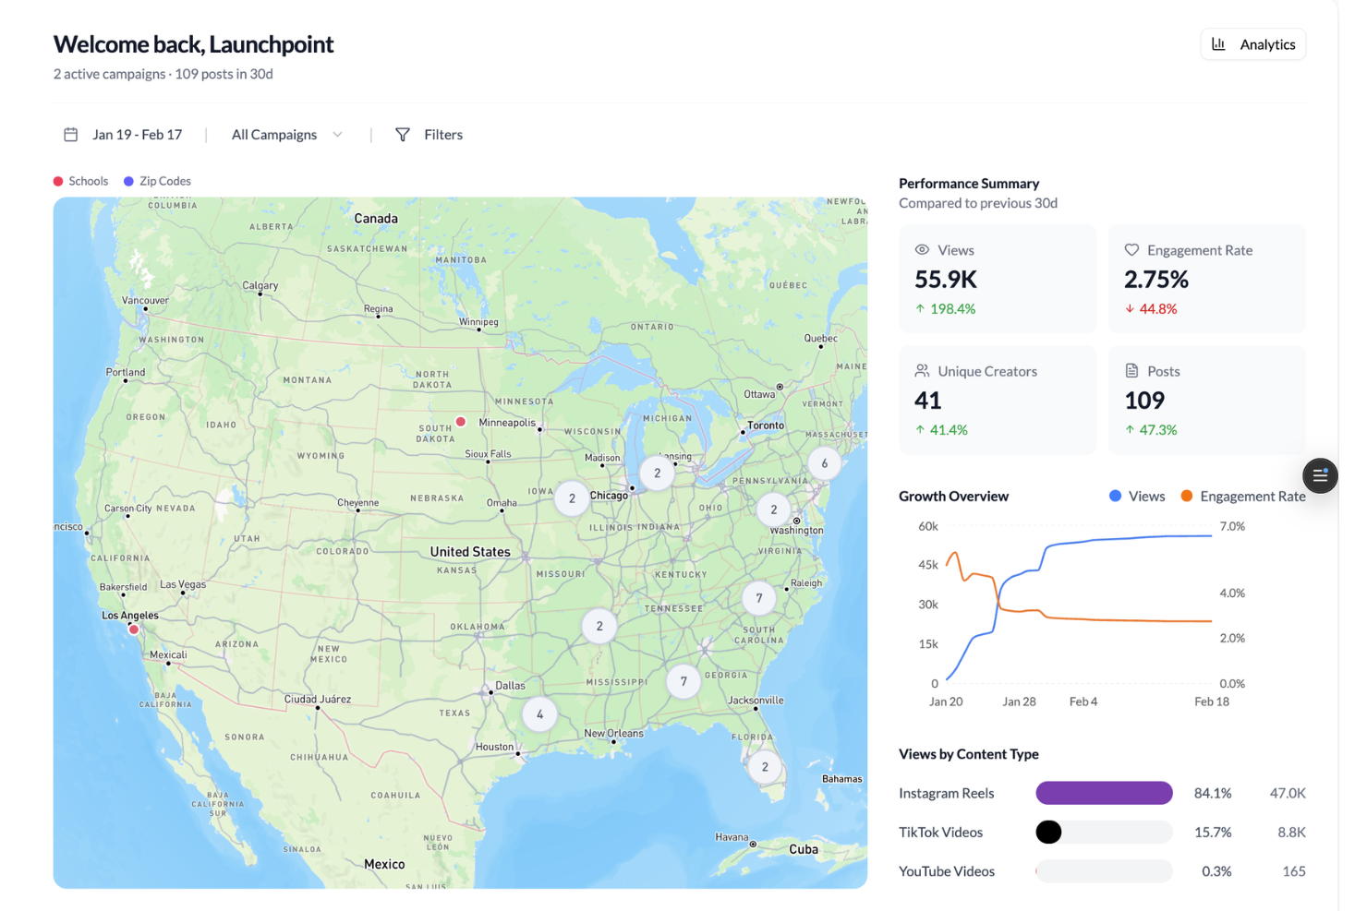Open the Filters menu

[443, 135]
